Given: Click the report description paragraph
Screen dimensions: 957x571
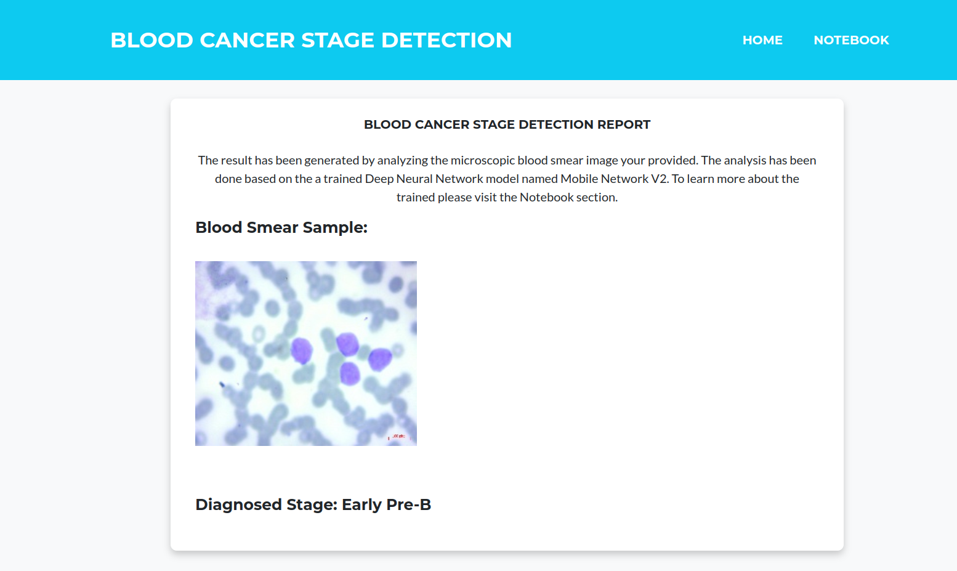Looking at the screenshot, I should pyautogui.click(x=506, y=178).
